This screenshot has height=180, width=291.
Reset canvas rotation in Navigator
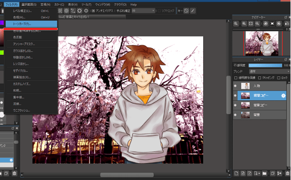pos(272,24)
